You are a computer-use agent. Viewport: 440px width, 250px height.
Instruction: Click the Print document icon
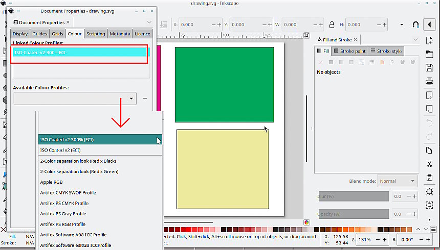coord(429,81)
